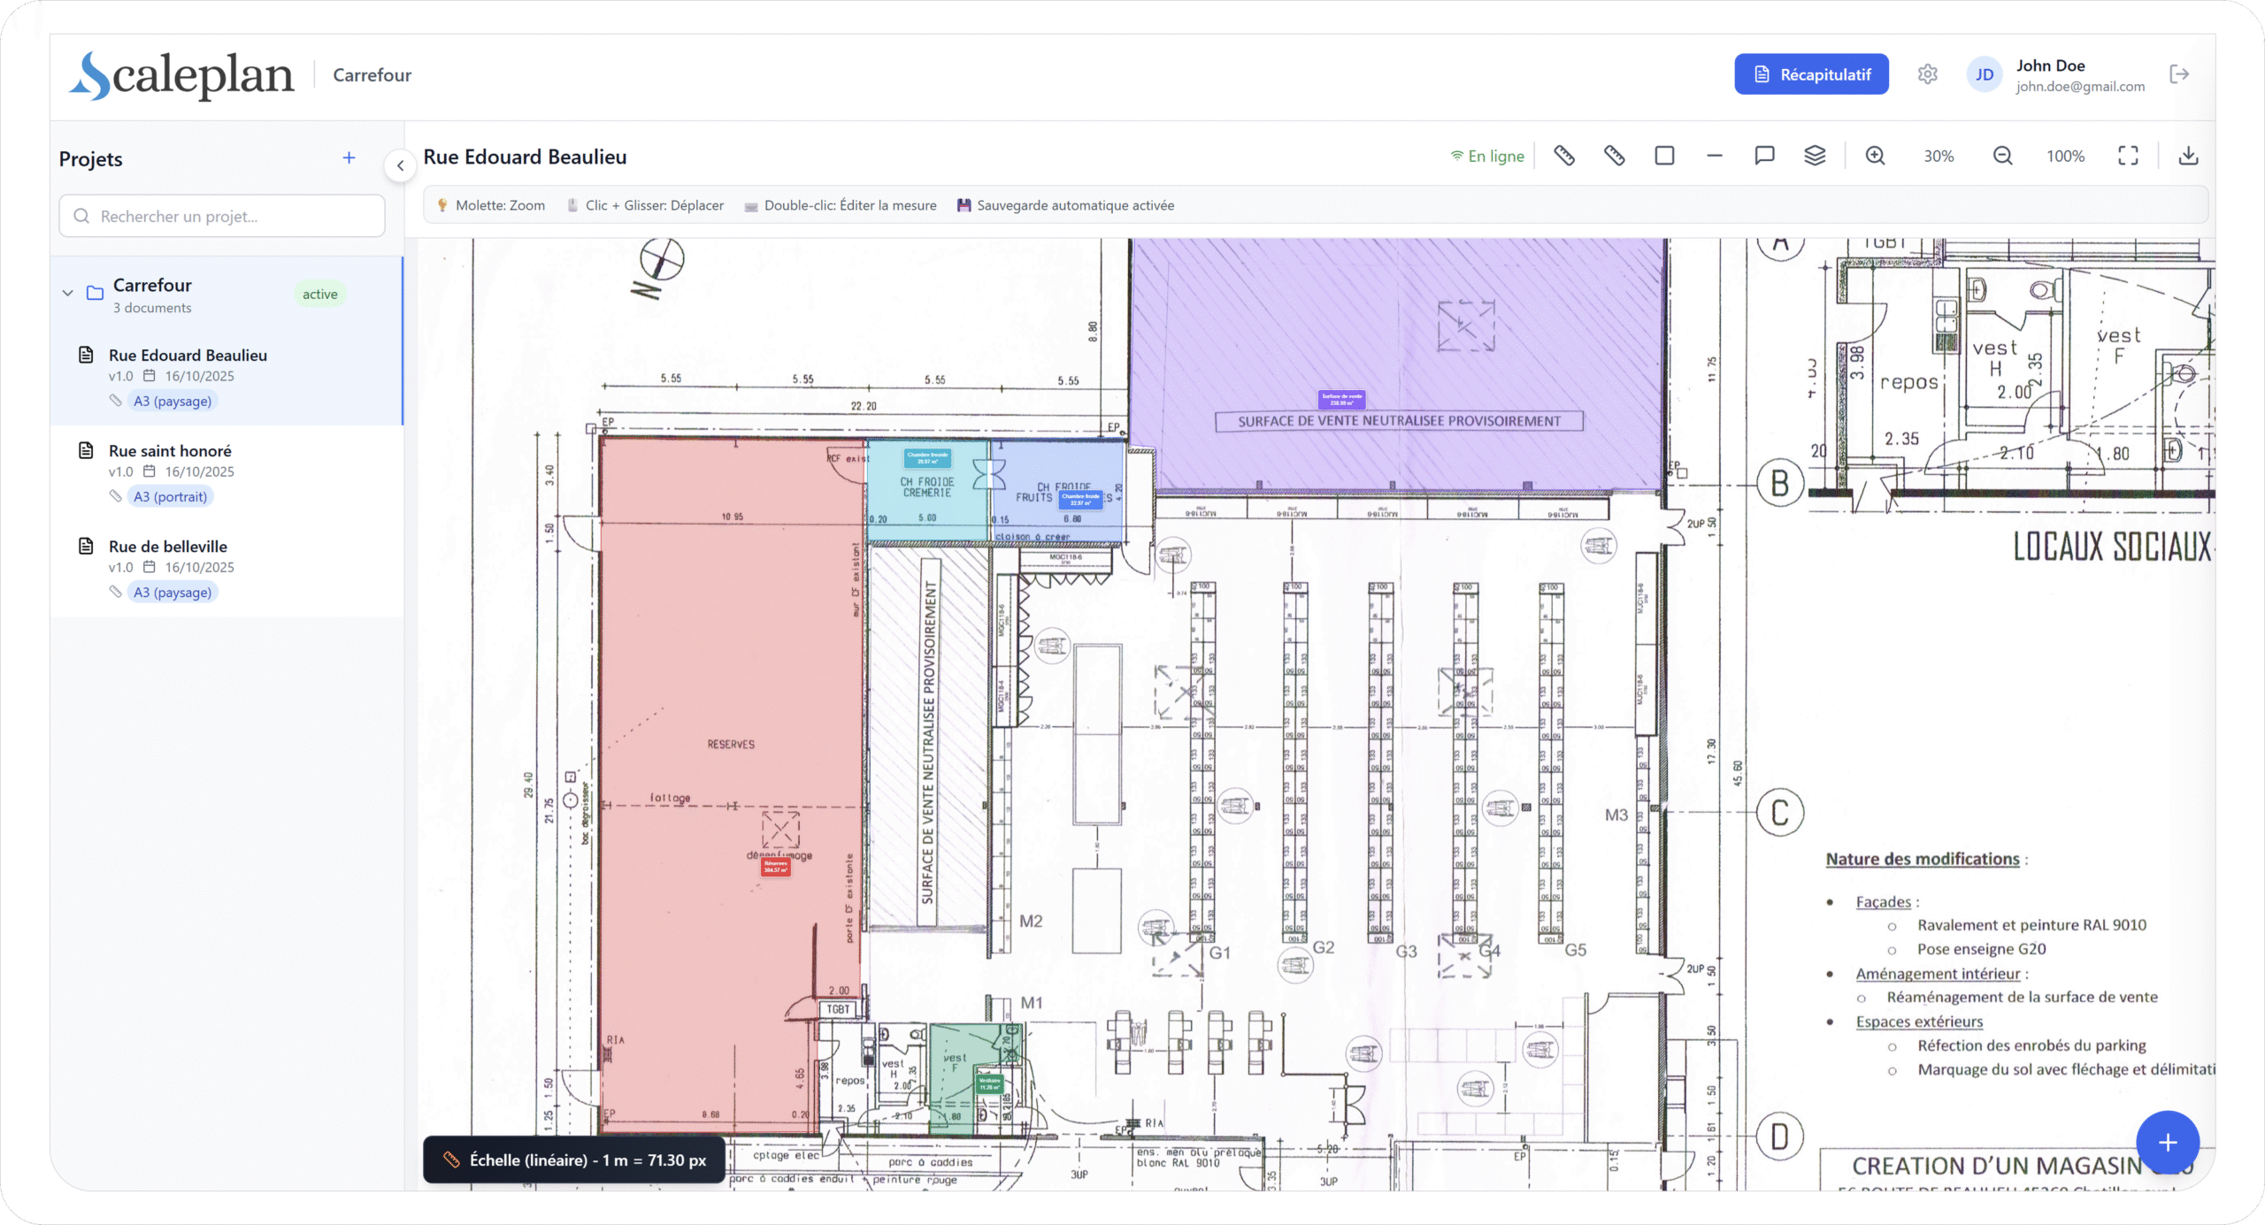
Task: Toggle fullscreen plan view
Action: (2129, 156)
